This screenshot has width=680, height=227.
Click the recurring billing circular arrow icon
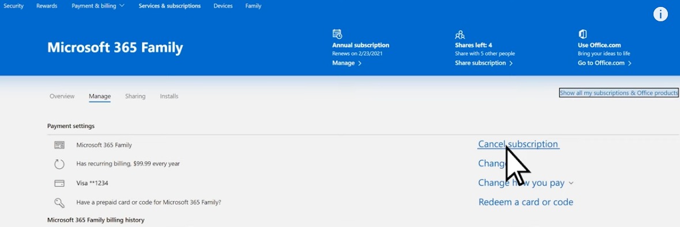59,164
